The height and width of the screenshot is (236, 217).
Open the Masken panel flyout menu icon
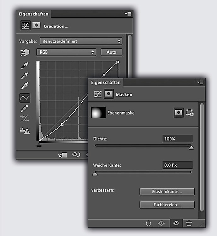coord(200,82)
